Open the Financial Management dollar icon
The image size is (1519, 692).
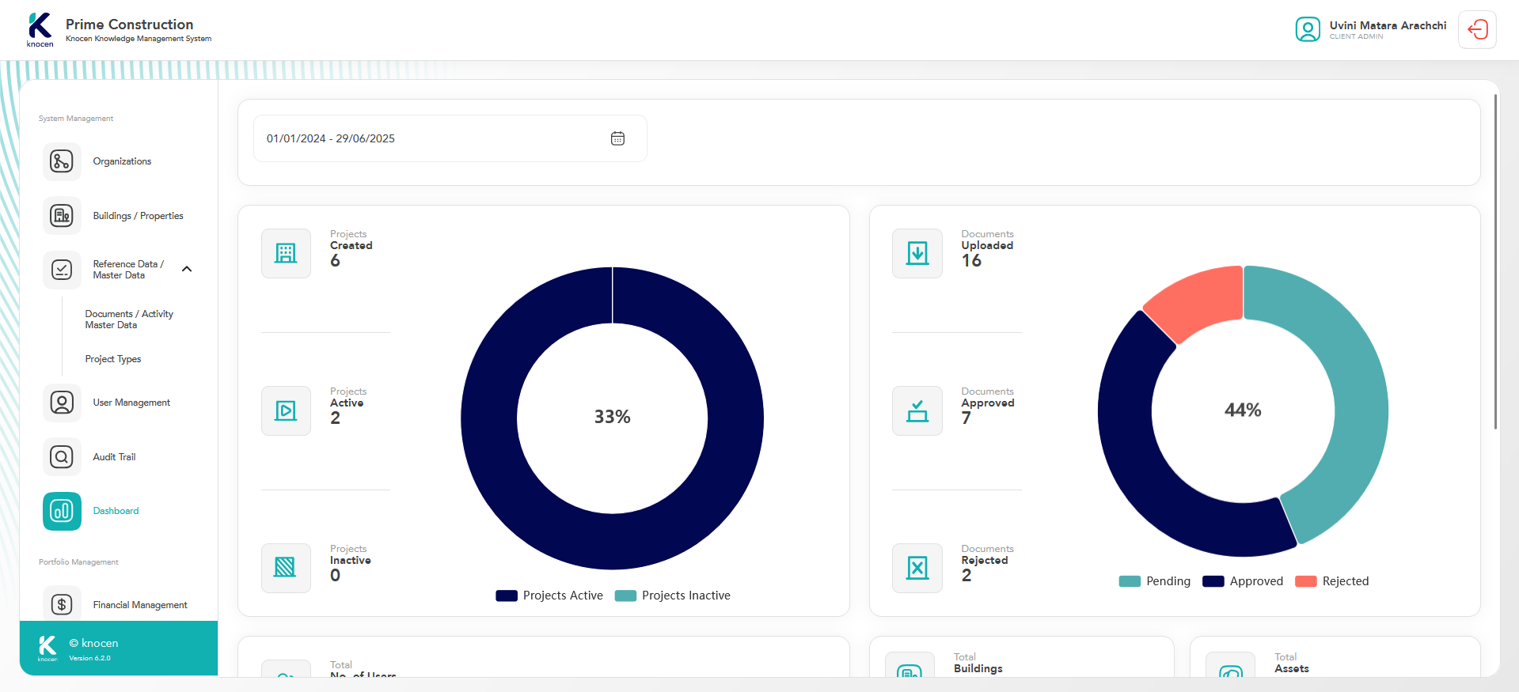(62, 605)
